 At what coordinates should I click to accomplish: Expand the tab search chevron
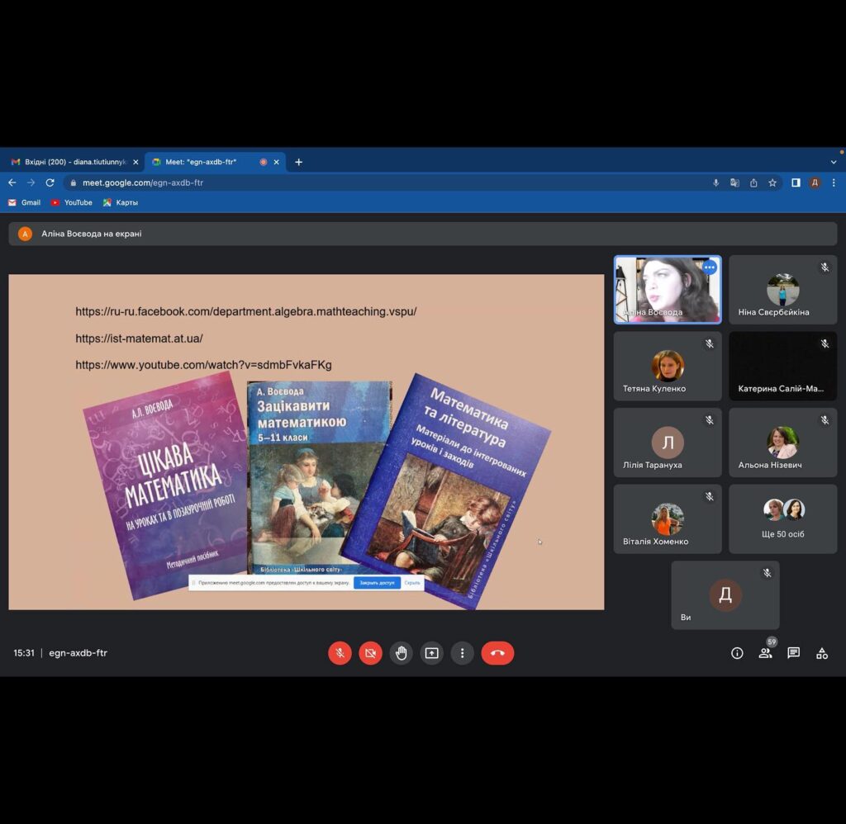tap(834, 162)
